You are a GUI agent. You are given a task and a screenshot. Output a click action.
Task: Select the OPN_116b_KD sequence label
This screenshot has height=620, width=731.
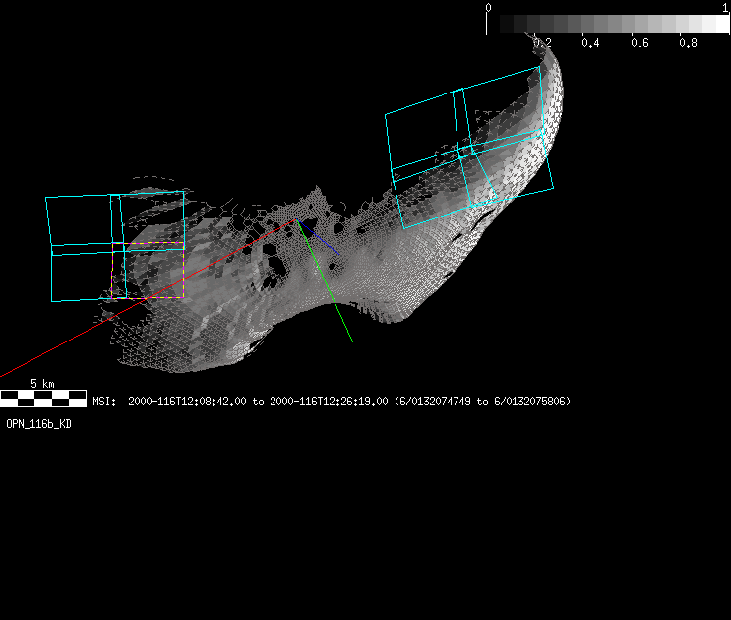click(x=38, y=424)
